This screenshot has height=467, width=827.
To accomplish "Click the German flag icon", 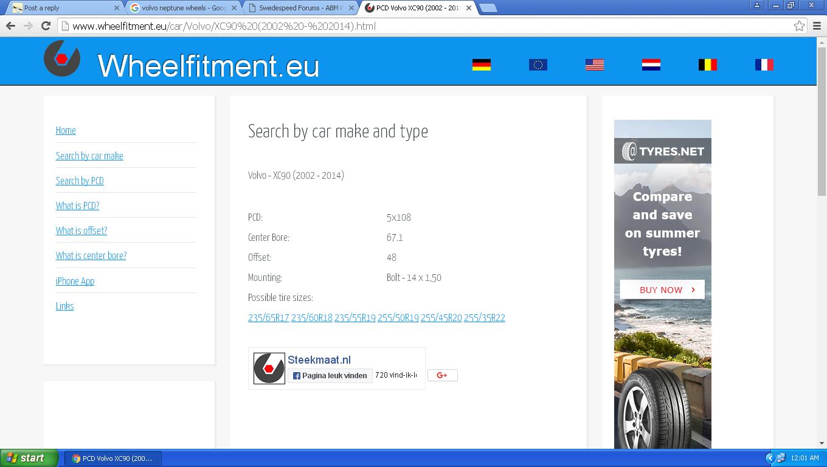I will (x=481, y=64).
